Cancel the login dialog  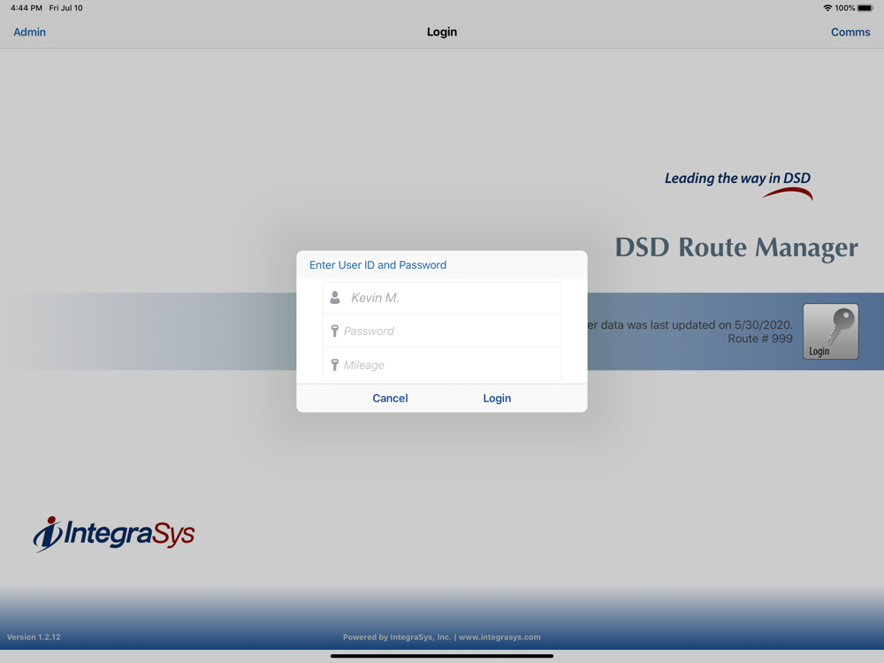click(x=390, y=398)
